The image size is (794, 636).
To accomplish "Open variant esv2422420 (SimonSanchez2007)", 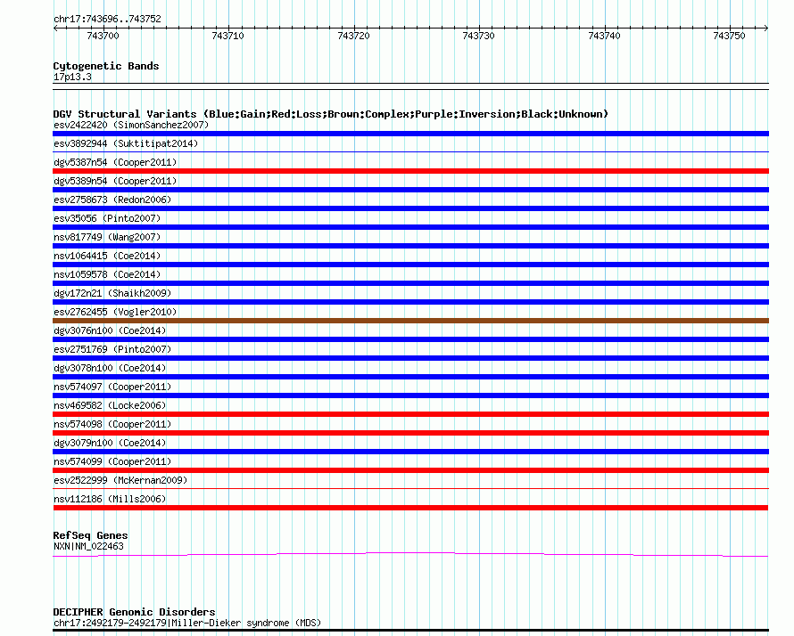I will tap(131, 125).
